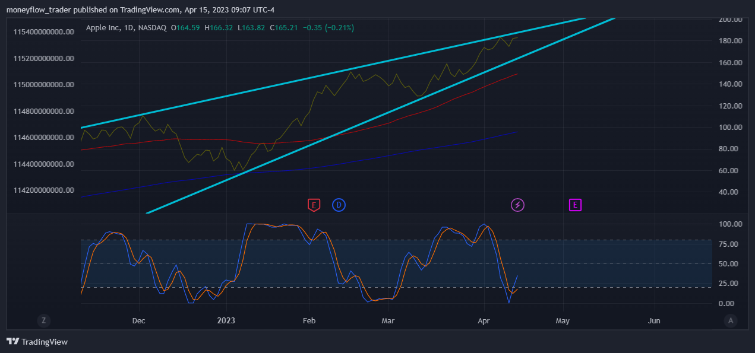755x353 pixels.
Task: Click the change value −0.35 (−0.21%)
Action: (x=328, y=27)
